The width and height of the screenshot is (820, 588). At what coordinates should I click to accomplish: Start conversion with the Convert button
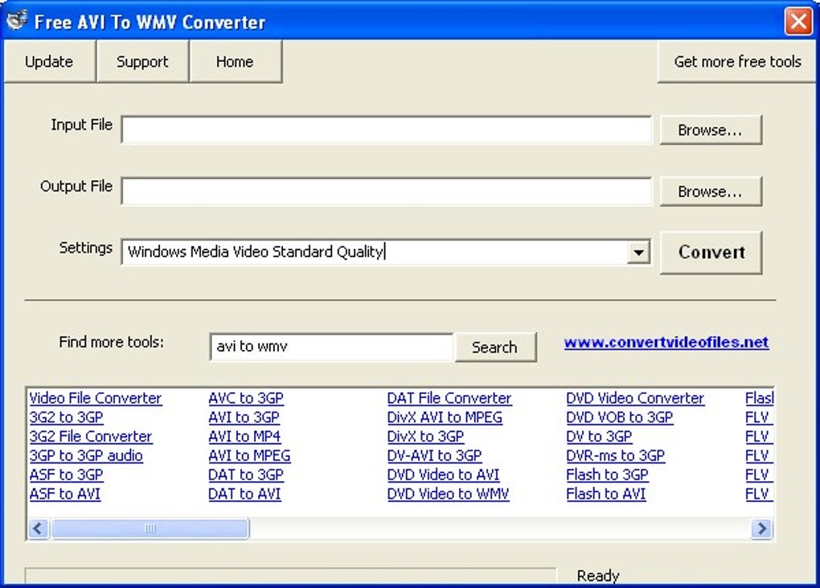click(x=711, y=252)
